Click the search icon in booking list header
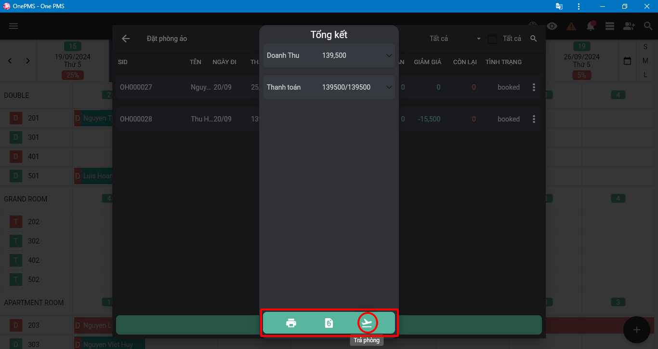The width and height of the screenshot is (658, 349). 533,39
